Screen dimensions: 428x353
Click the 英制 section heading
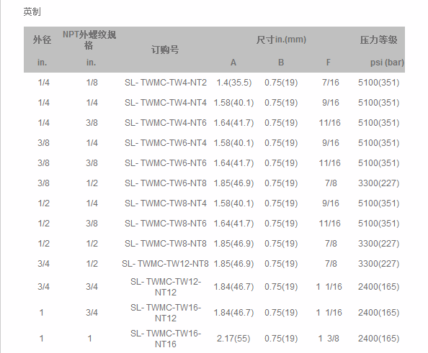coord(32,12)
